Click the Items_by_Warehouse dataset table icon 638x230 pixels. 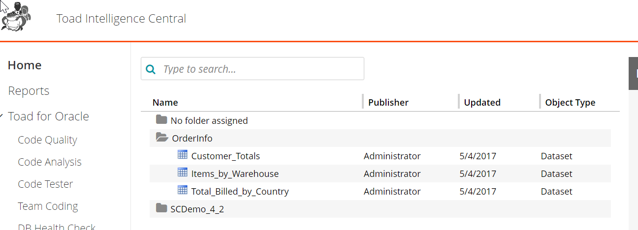[x=182, y=172]
